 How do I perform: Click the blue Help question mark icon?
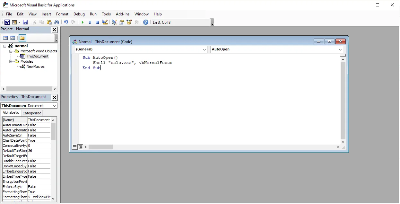(x=146, y=22)
